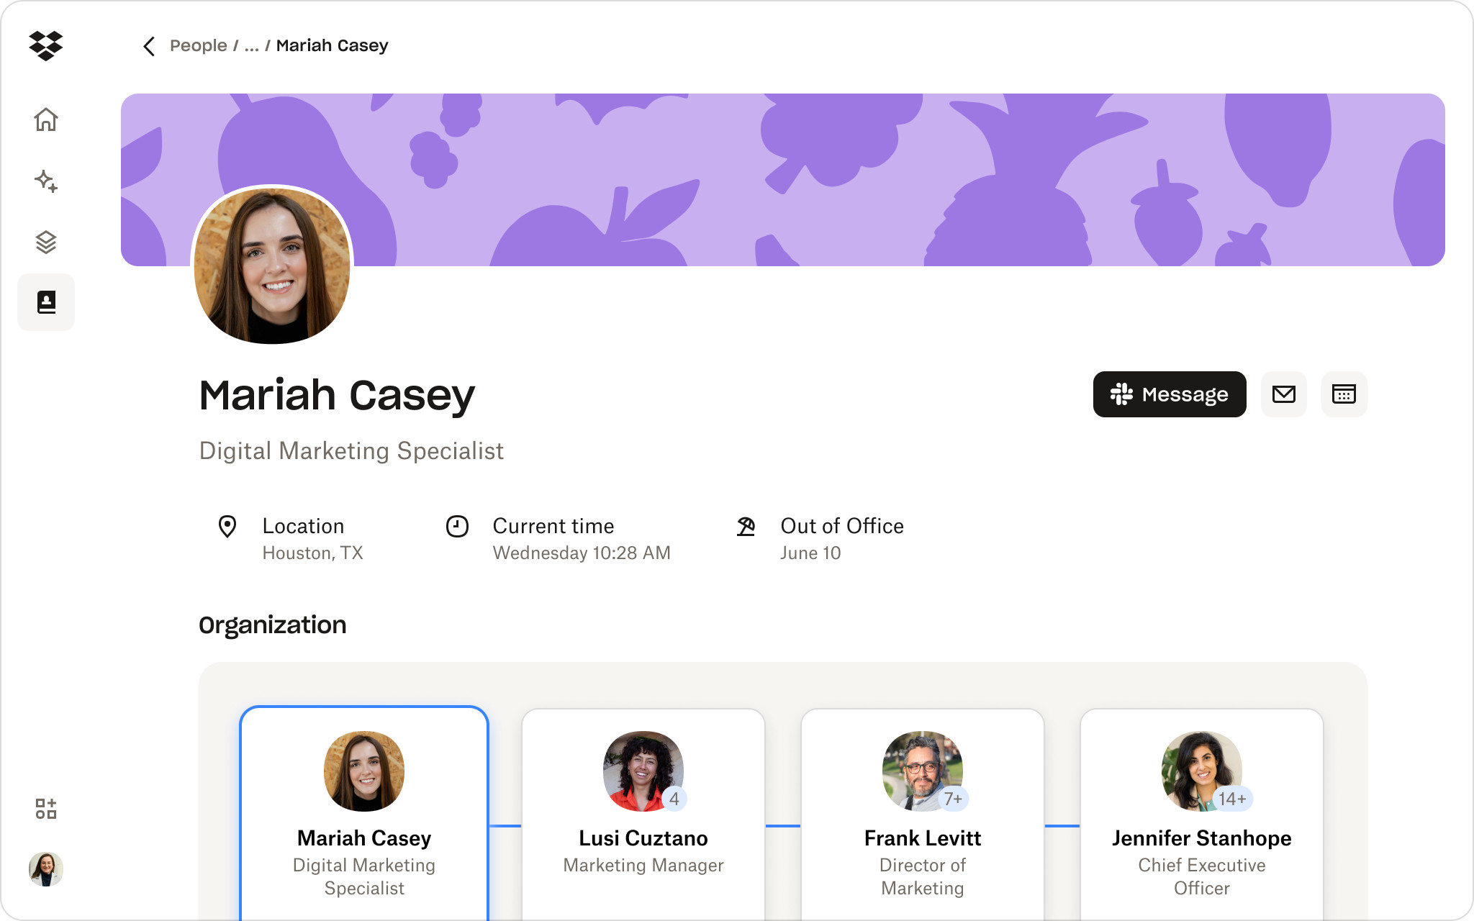This screenshot has width=1474, height=921.
Task: Open the calendar icon button
Action: click(1343, 394)
